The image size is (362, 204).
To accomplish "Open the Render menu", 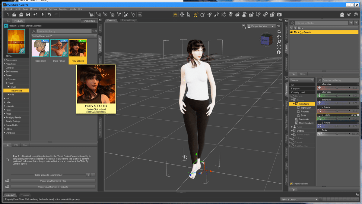I will point(33,9).
